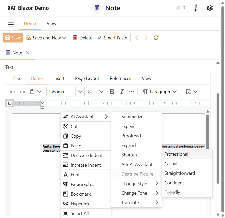Open the user avatar profile
This screenshot has width=225, height=218.
coord(196,8)
